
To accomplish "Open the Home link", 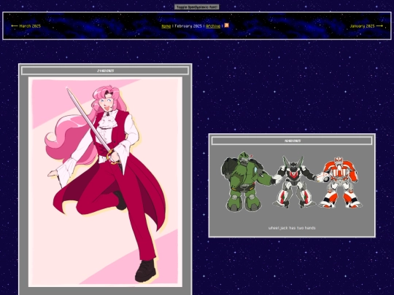I will point(166,26).
